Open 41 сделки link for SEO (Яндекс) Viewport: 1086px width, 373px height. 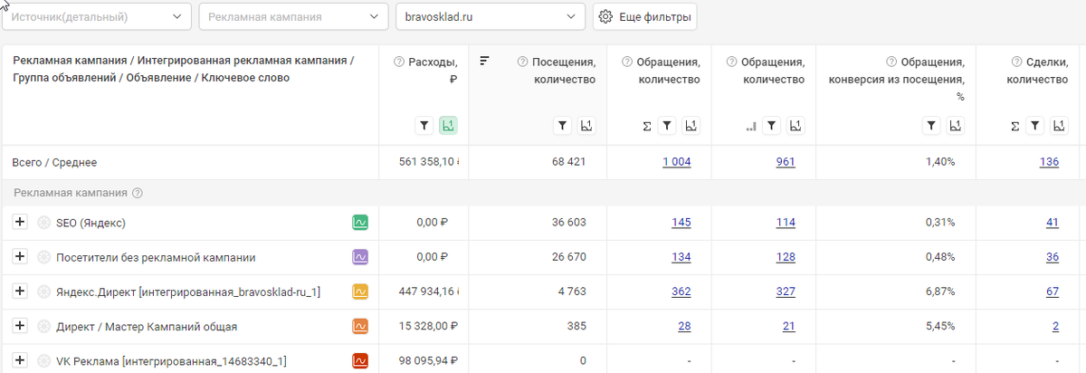[1053, 223]
